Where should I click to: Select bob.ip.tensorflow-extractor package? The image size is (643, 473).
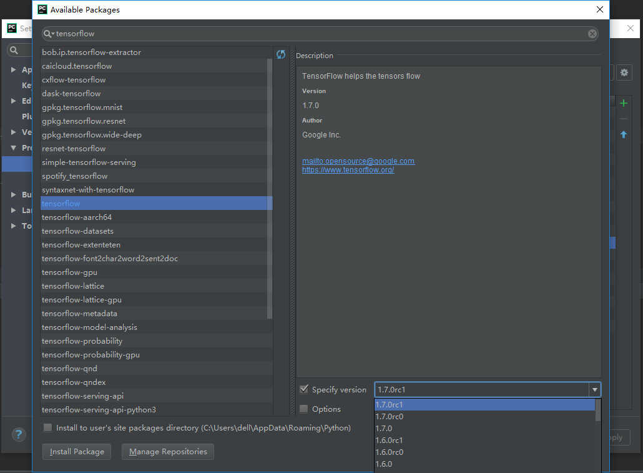[x=156, y=52]
